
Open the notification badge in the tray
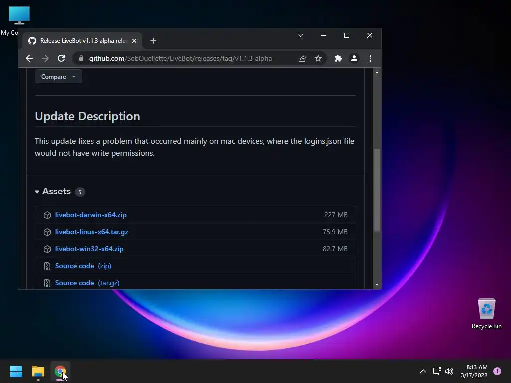[497, 371]
